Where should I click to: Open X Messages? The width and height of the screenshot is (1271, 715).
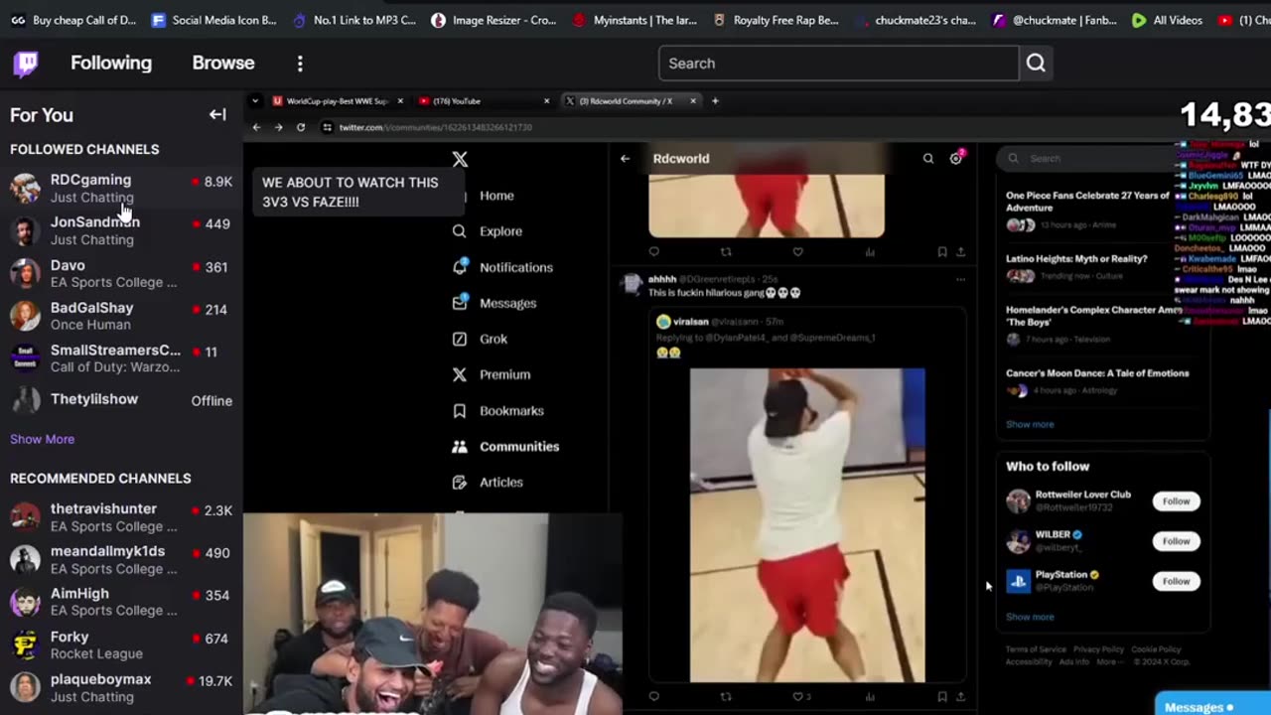pos(494,303)
